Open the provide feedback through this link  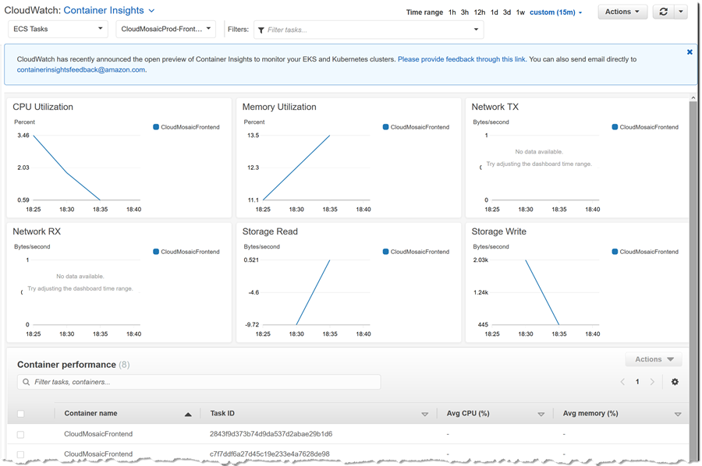[x=462, y=59]
